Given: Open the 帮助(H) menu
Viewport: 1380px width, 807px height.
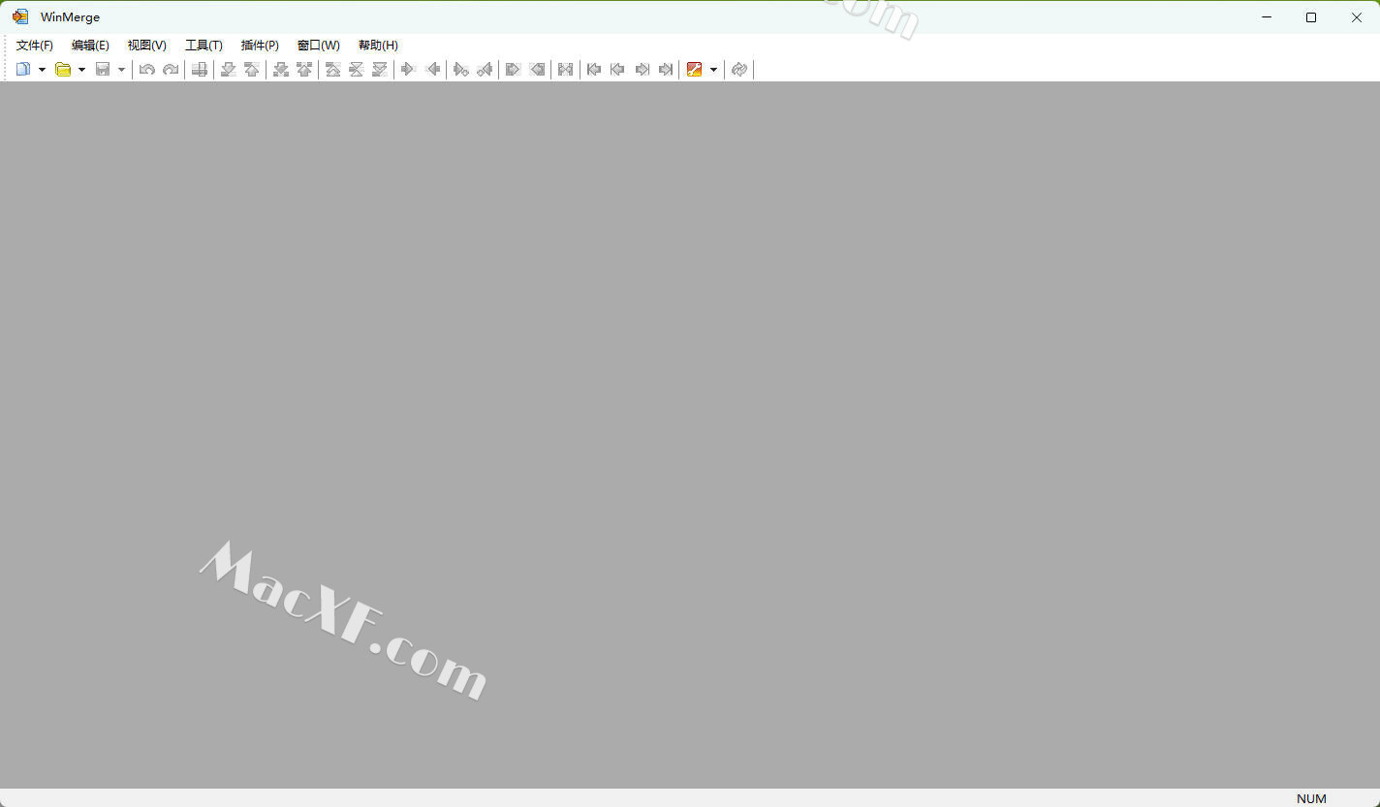Looking at the screenshot, I should click(x=378, y=45).
